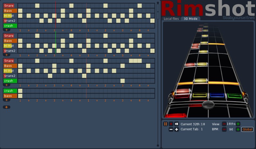256x149 pixels.
Task: Select the Hi-Hat track in the first tab
Action: 10,16
